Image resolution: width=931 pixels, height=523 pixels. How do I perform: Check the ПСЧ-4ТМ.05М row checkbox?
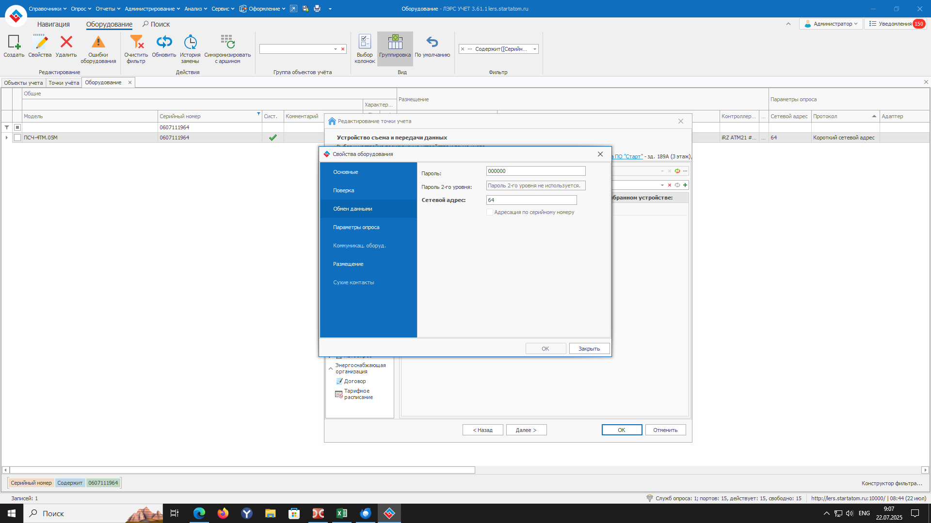[17, 138]
